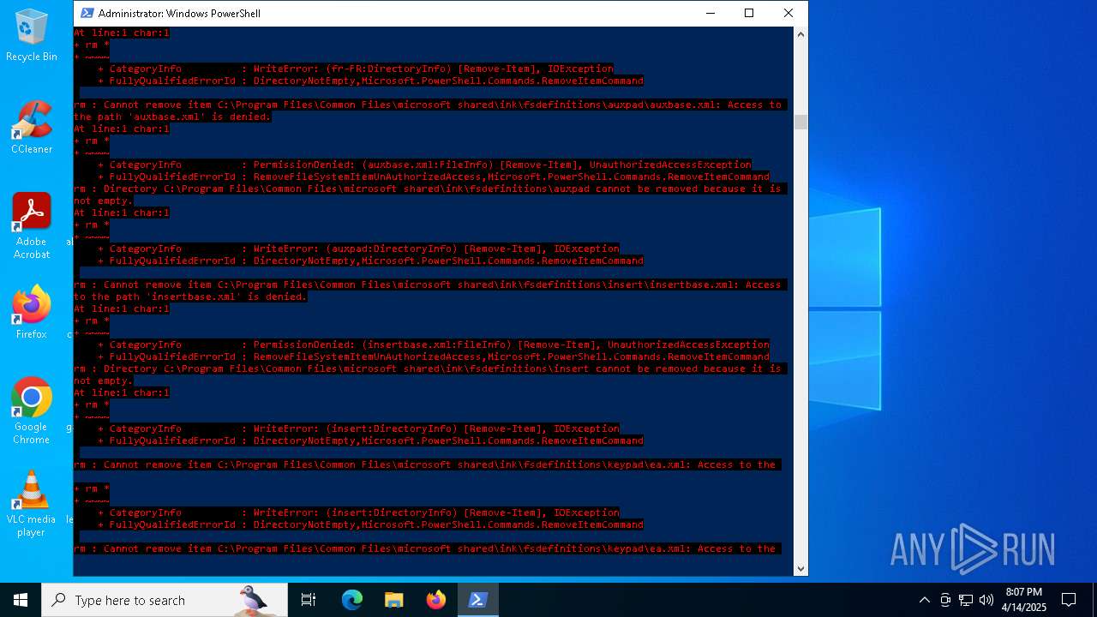1097x617 pixels.
Task: Maximize the PowerShell window
Action: (x=749, y=13)
